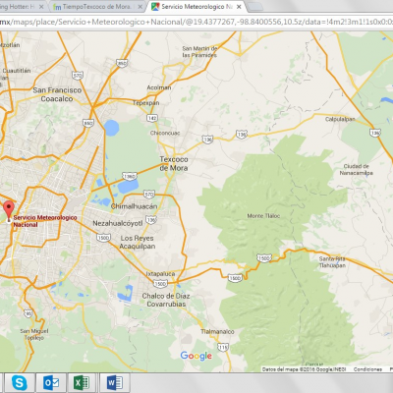Select the San Miguel Topilejo label
This screenshot has width=393, height=393.
click(34, 334)
